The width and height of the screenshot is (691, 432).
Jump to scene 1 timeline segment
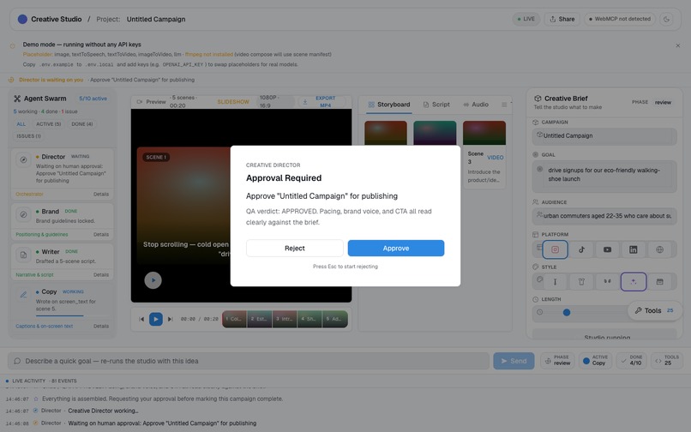click(234, 319)
